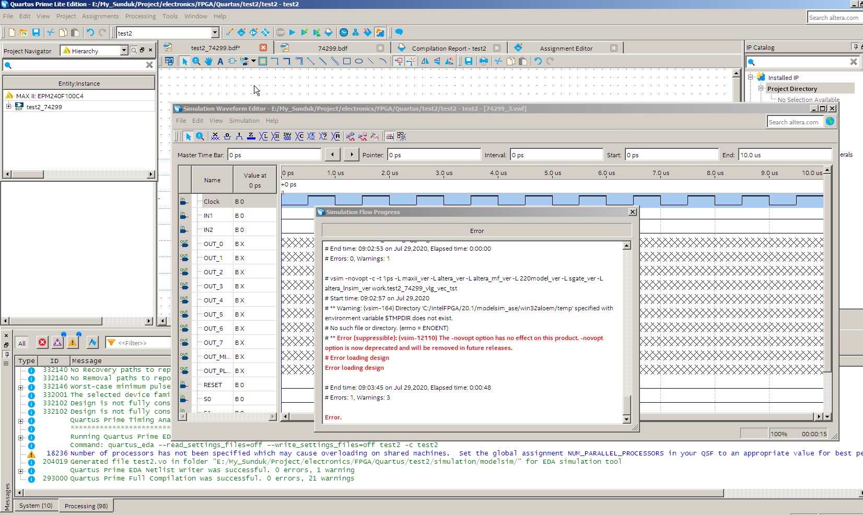
Task: Click the Processing (98) messages tab
Action: point(86,506)
